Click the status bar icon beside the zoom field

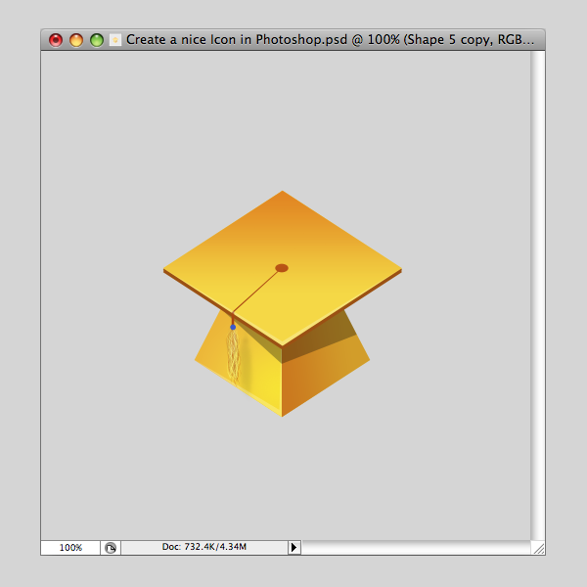pyautogui.click(x=111, y=548)
